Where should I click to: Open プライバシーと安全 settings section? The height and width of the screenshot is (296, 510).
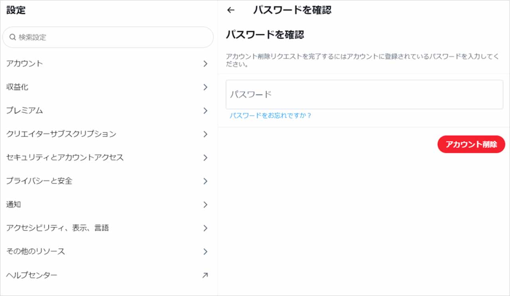[39, 181]
